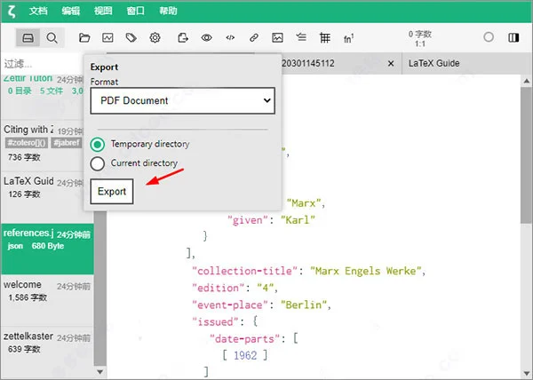Open the file manager drawer icon
The height and width of the screenshot is (380, 533).
(x=28, y=37)
